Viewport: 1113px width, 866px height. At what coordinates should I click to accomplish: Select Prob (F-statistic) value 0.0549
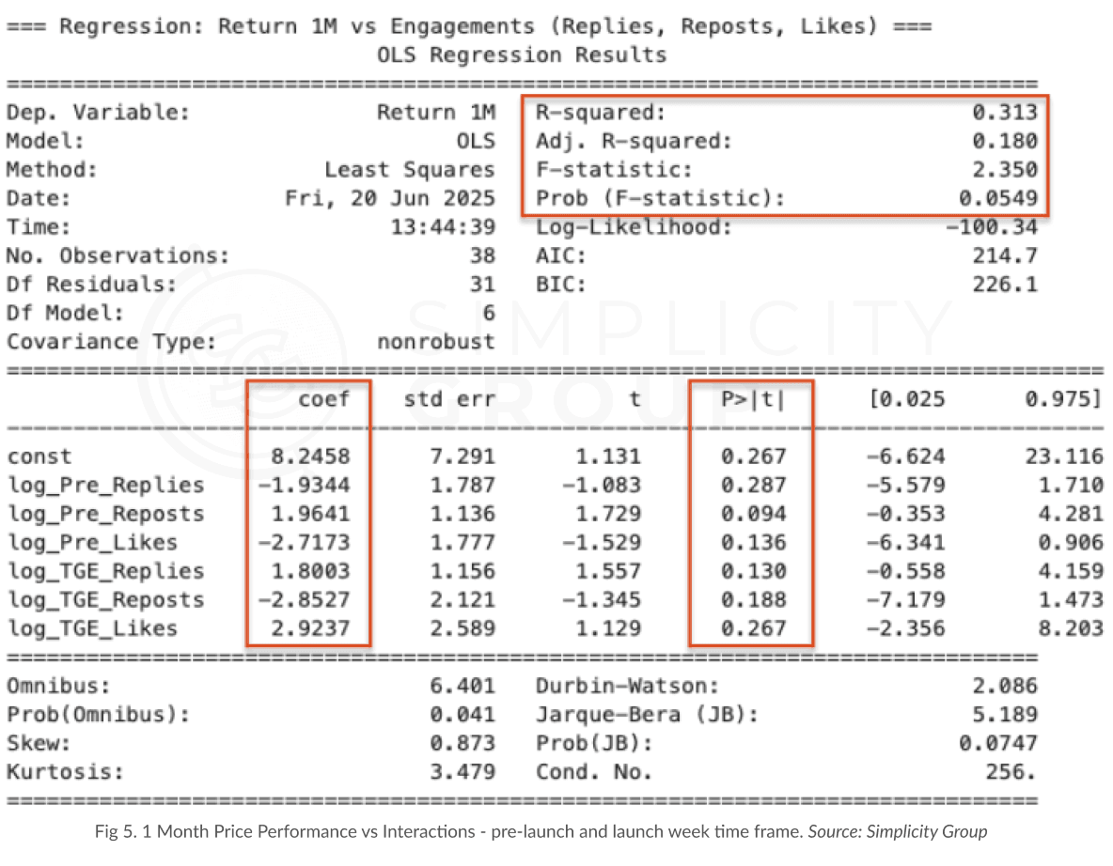click(x=998, y=198)
